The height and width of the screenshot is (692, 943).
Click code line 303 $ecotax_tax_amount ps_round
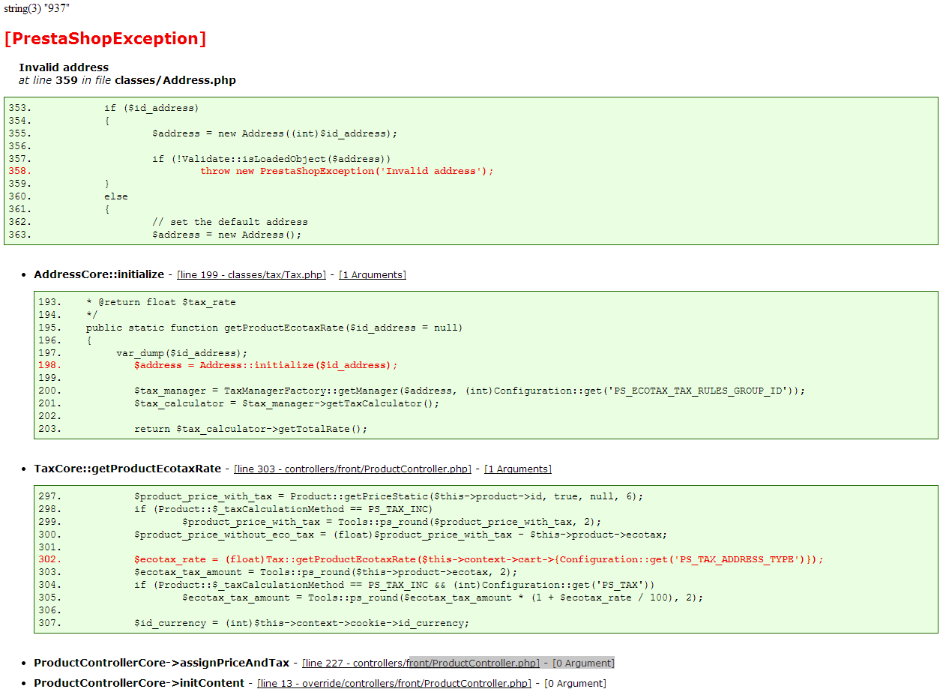pos(326,572)
